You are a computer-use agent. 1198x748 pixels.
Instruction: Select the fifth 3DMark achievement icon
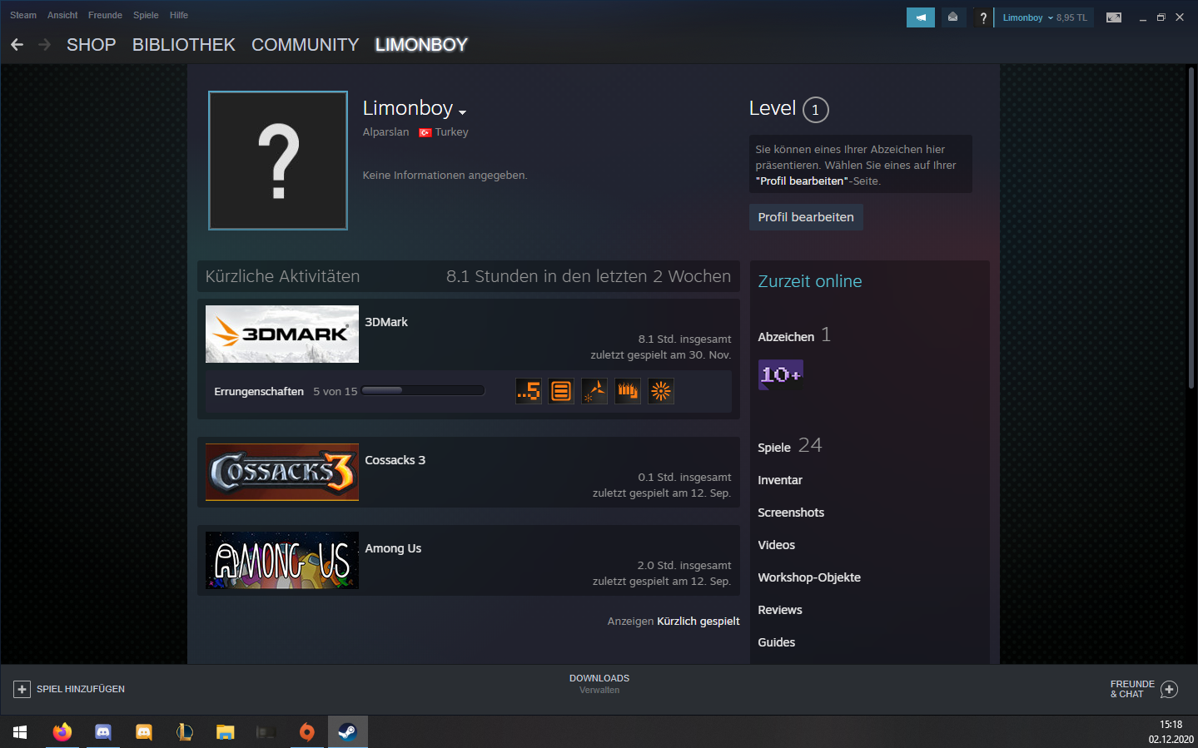[x=661, y=391]
